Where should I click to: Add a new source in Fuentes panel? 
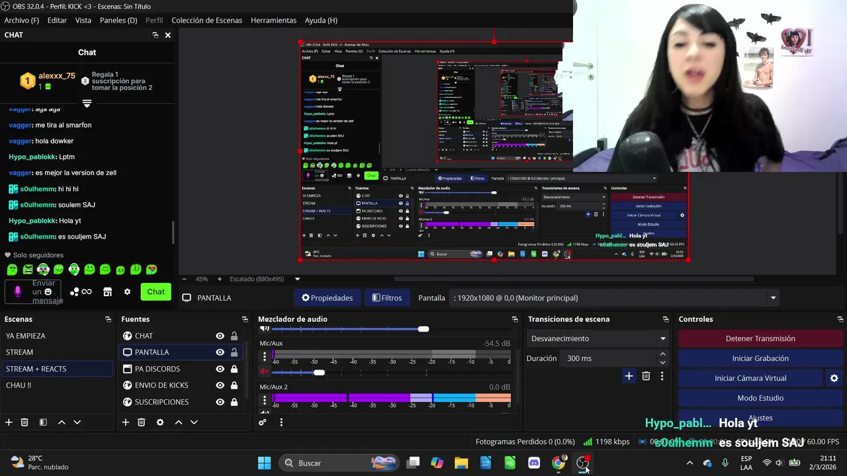[125, 422]
